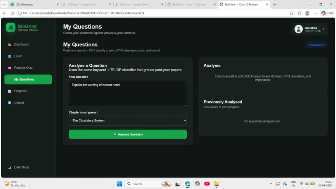Image resolution: width=336 pixels, height=189 pixels.
Task: Click the taskbar Search box
Action: click(149, 184)
